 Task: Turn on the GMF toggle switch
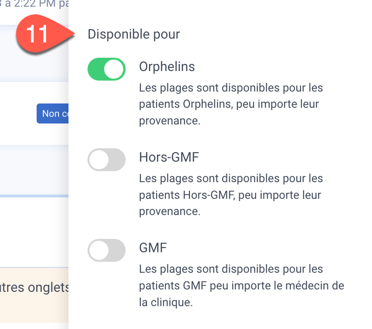click(106, 250)
